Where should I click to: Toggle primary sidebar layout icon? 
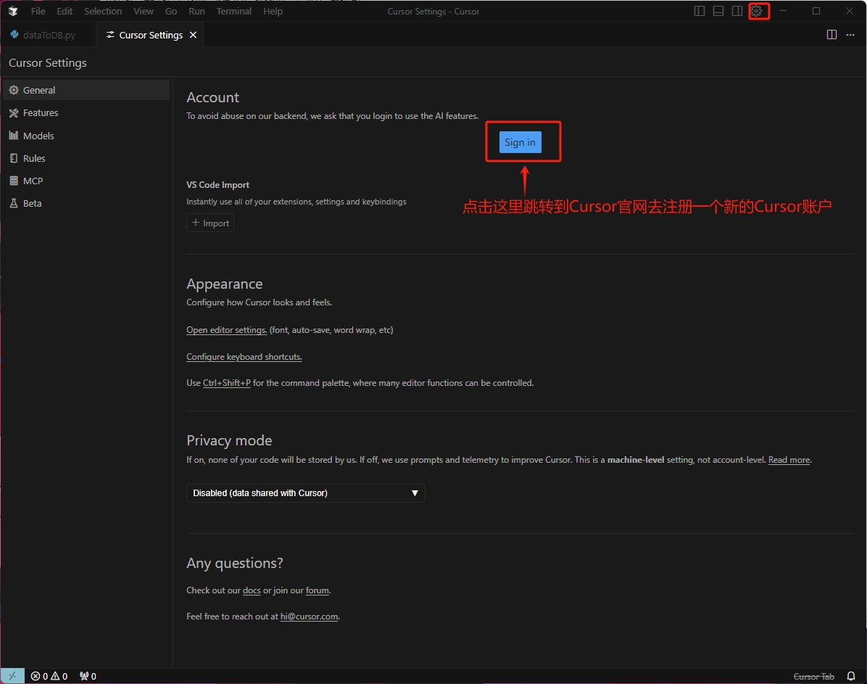[x=700, y=11]
